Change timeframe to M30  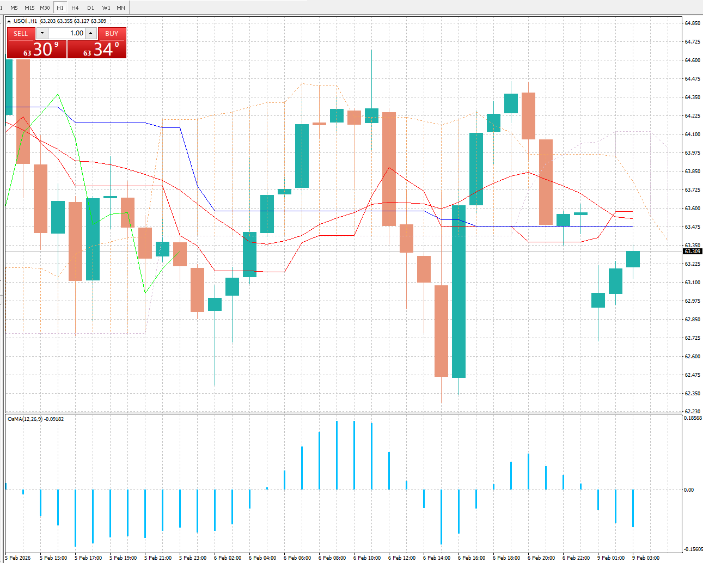tap(45, 8)
